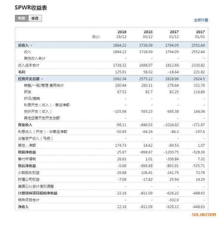
Task: Click the 收入成本合计 row label
Action: tap(28, 65)
